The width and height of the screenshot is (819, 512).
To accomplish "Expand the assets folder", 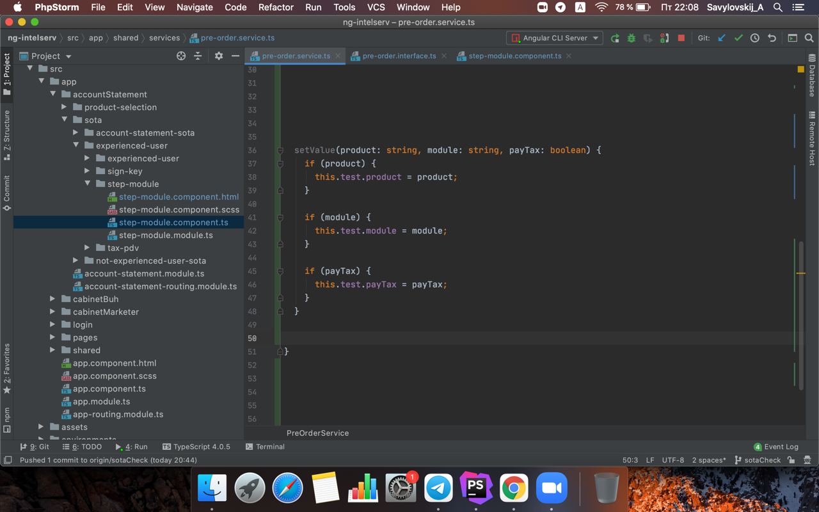I will point(41,427).
